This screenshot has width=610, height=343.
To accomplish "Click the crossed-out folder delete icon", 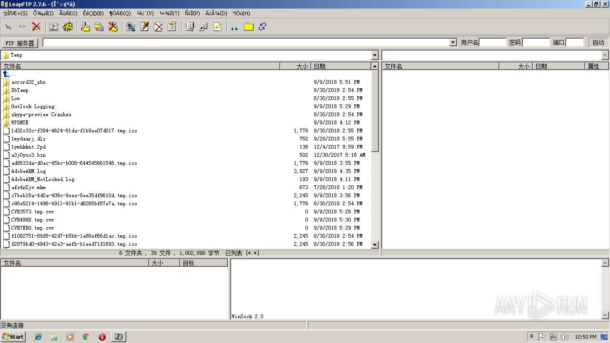I will click(113, 27).
